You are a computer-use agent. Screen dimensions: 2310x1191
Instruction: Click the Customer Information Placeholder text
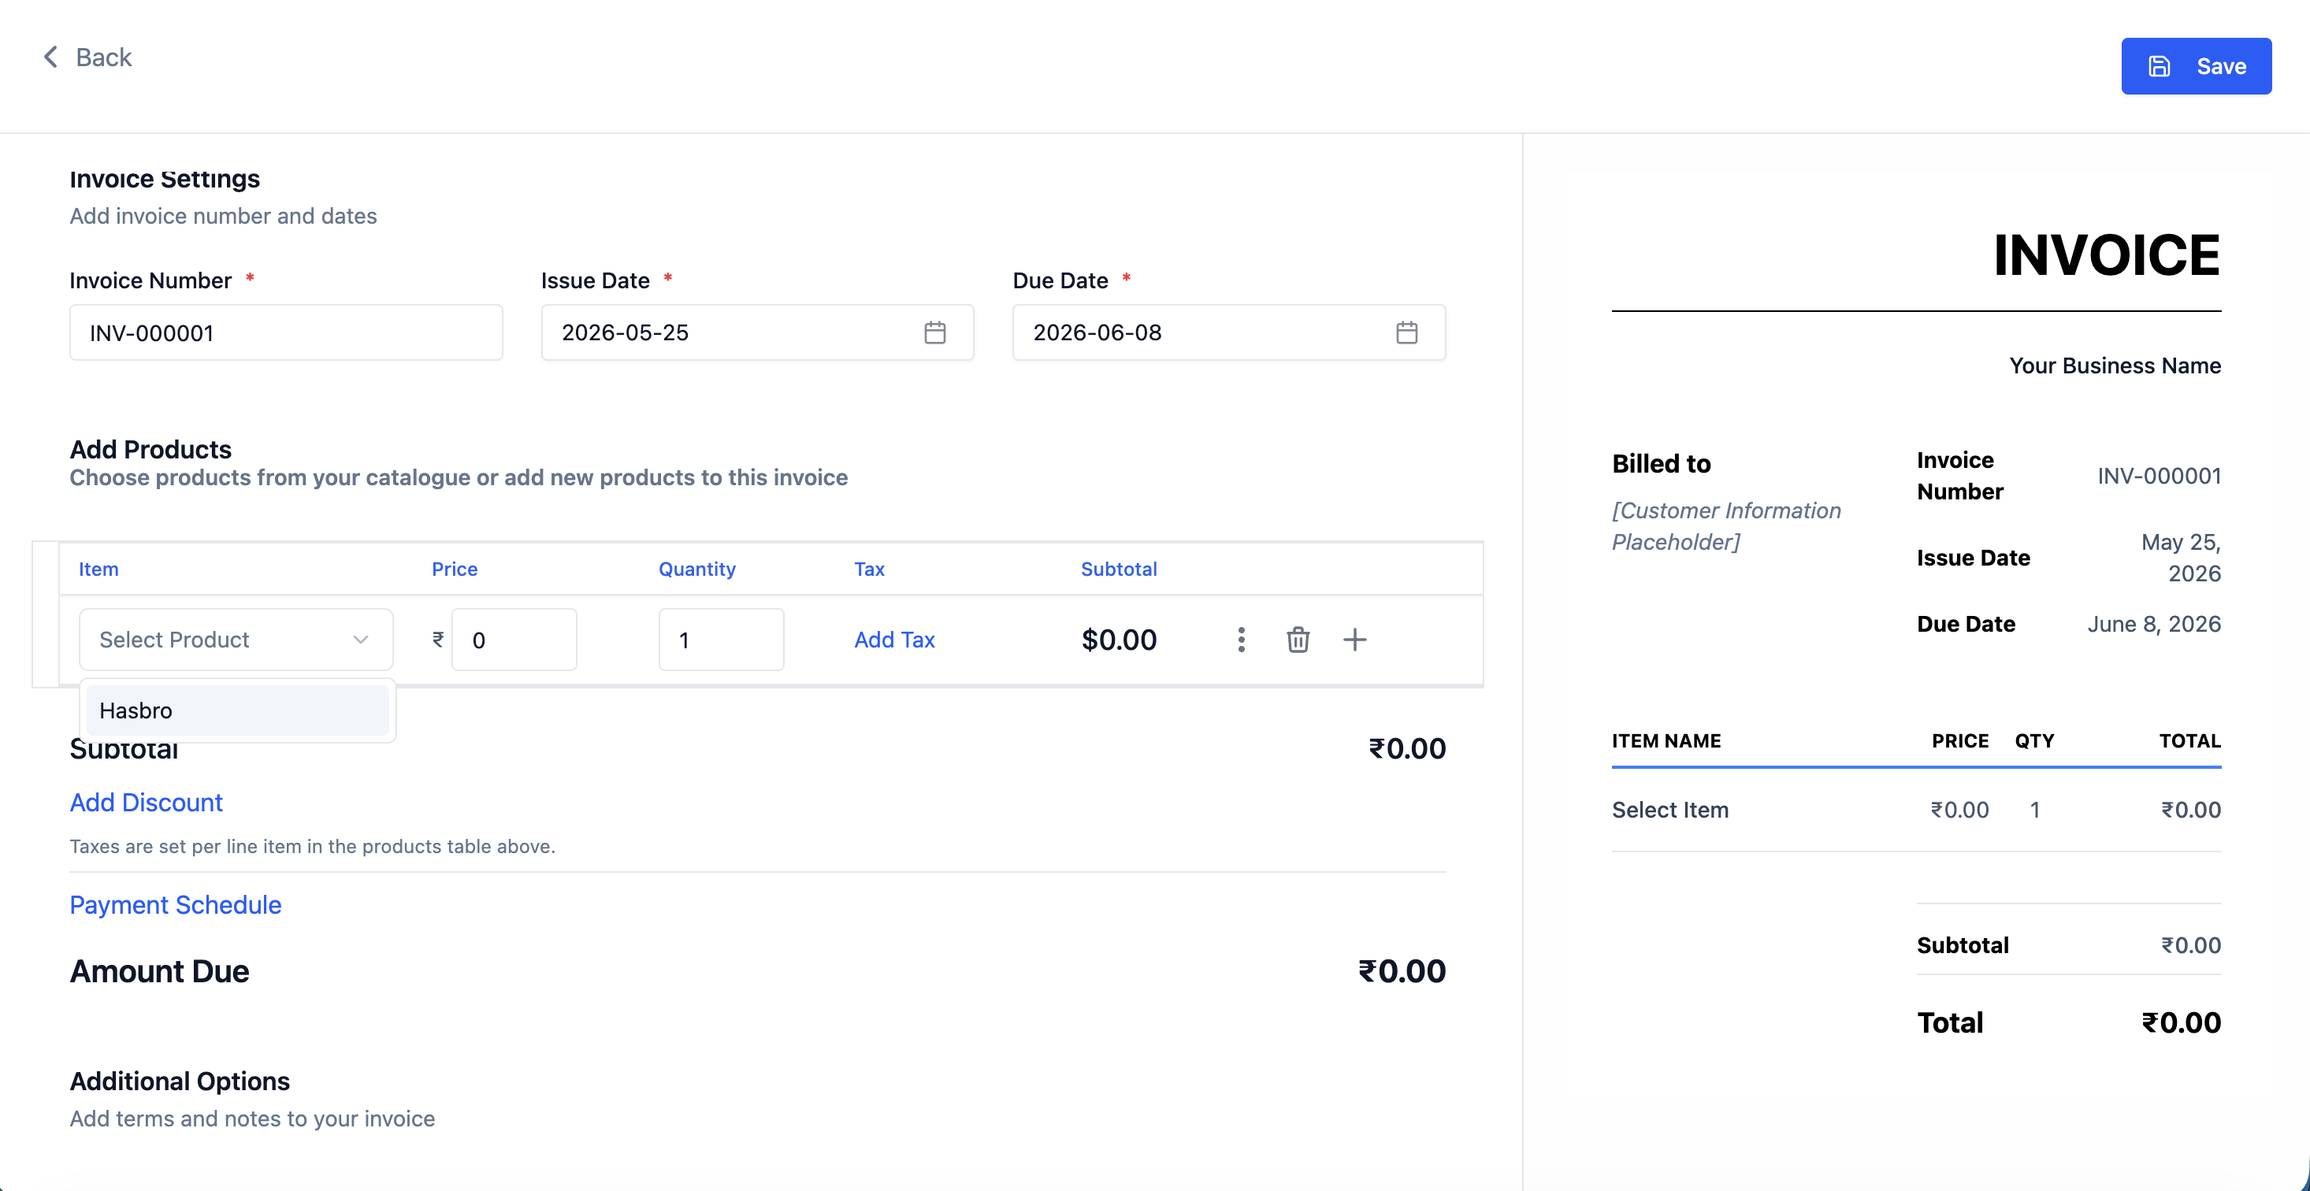pos(1726,525)
